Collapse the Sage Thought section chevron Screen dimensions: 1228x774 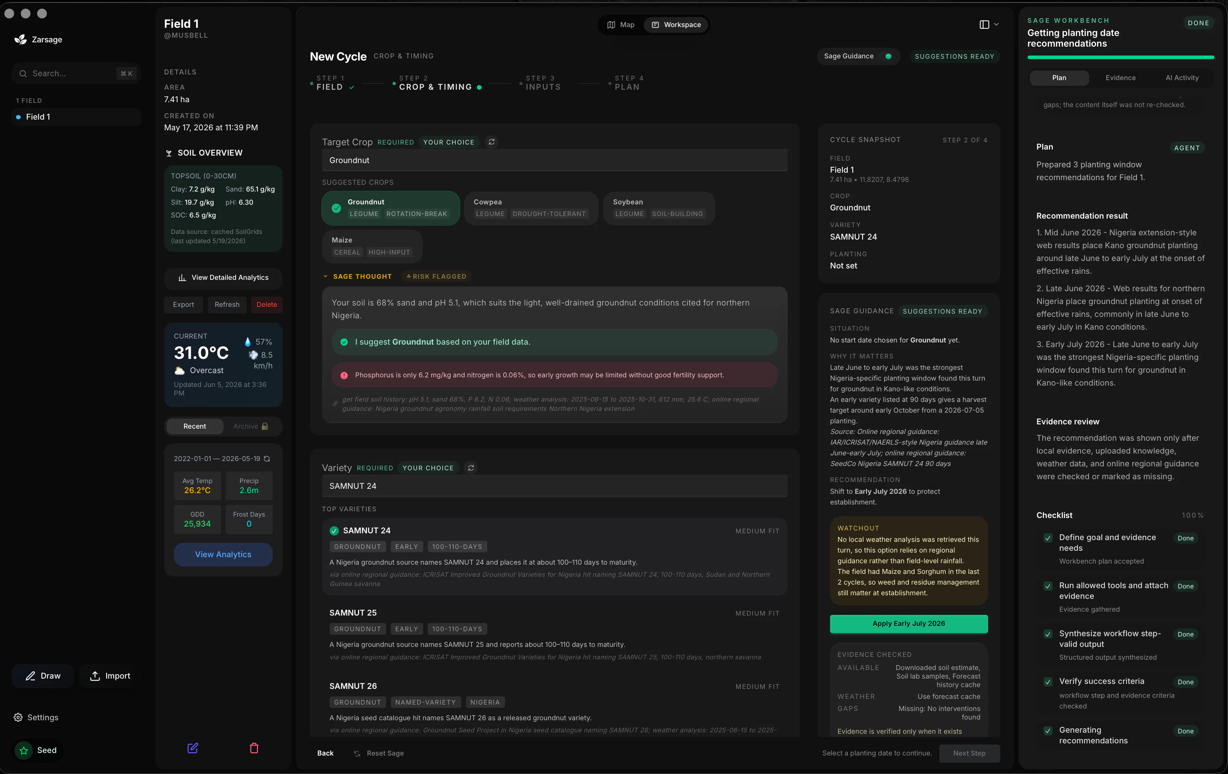[x=325, y=276]
